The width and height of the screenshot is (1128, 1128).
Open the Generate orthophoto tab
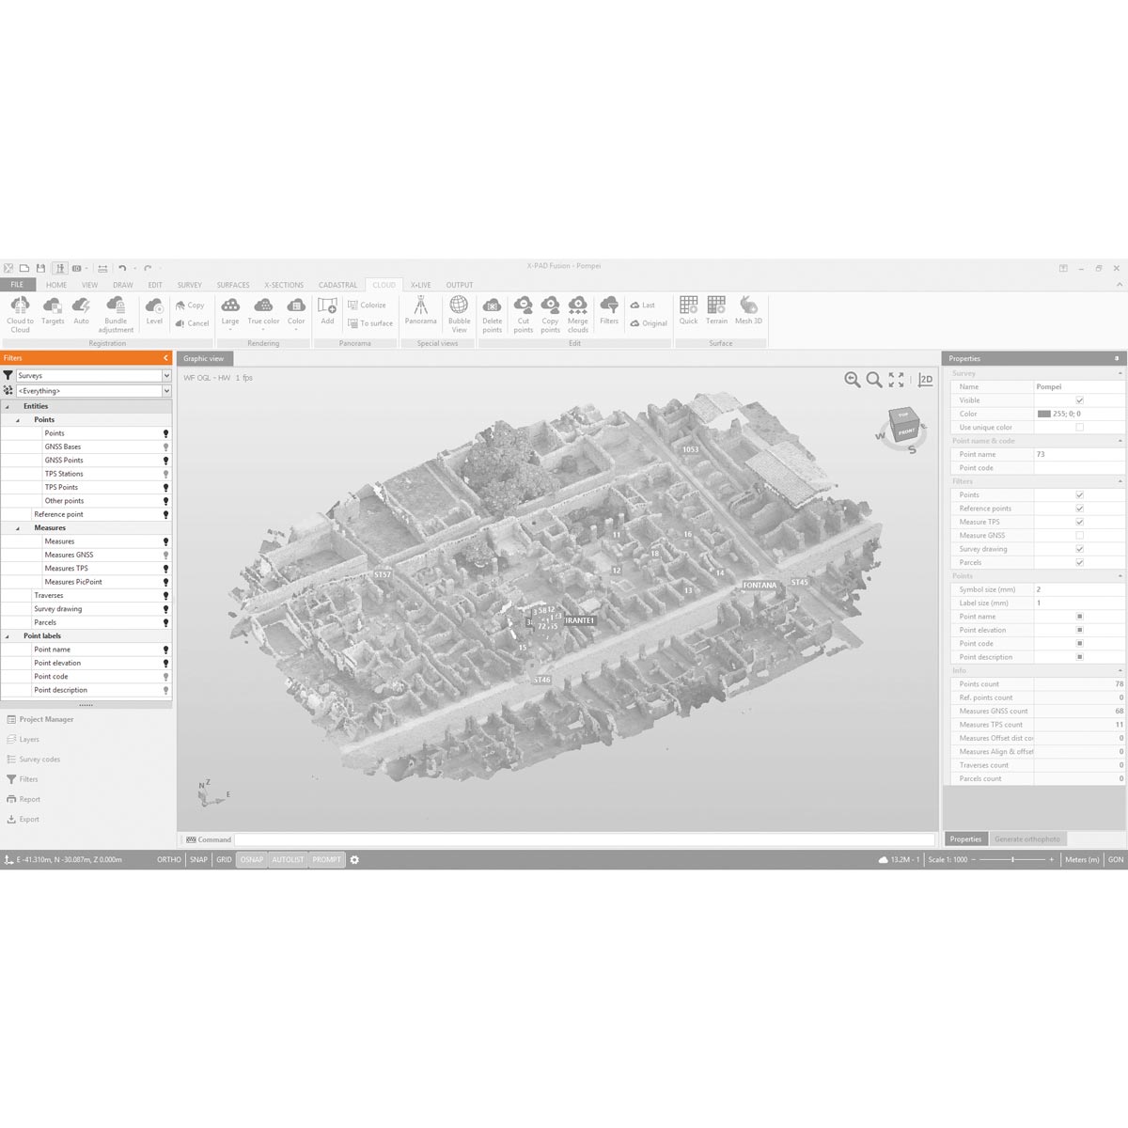pyautogui.click(x=1026, y=839)
